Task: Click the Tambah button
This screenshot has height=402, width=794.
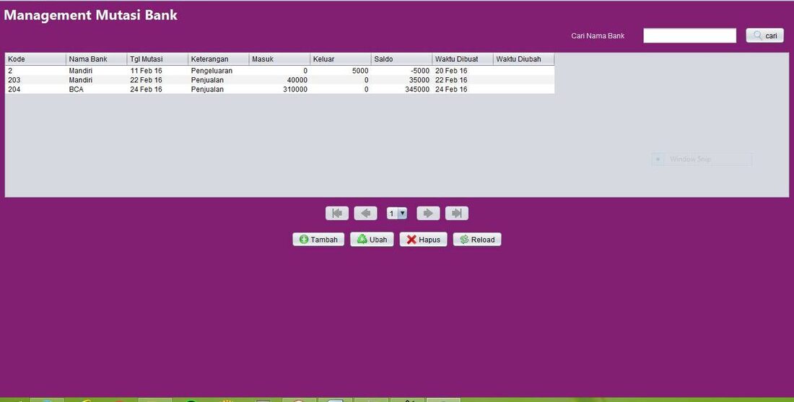Action: coord(318,240)
